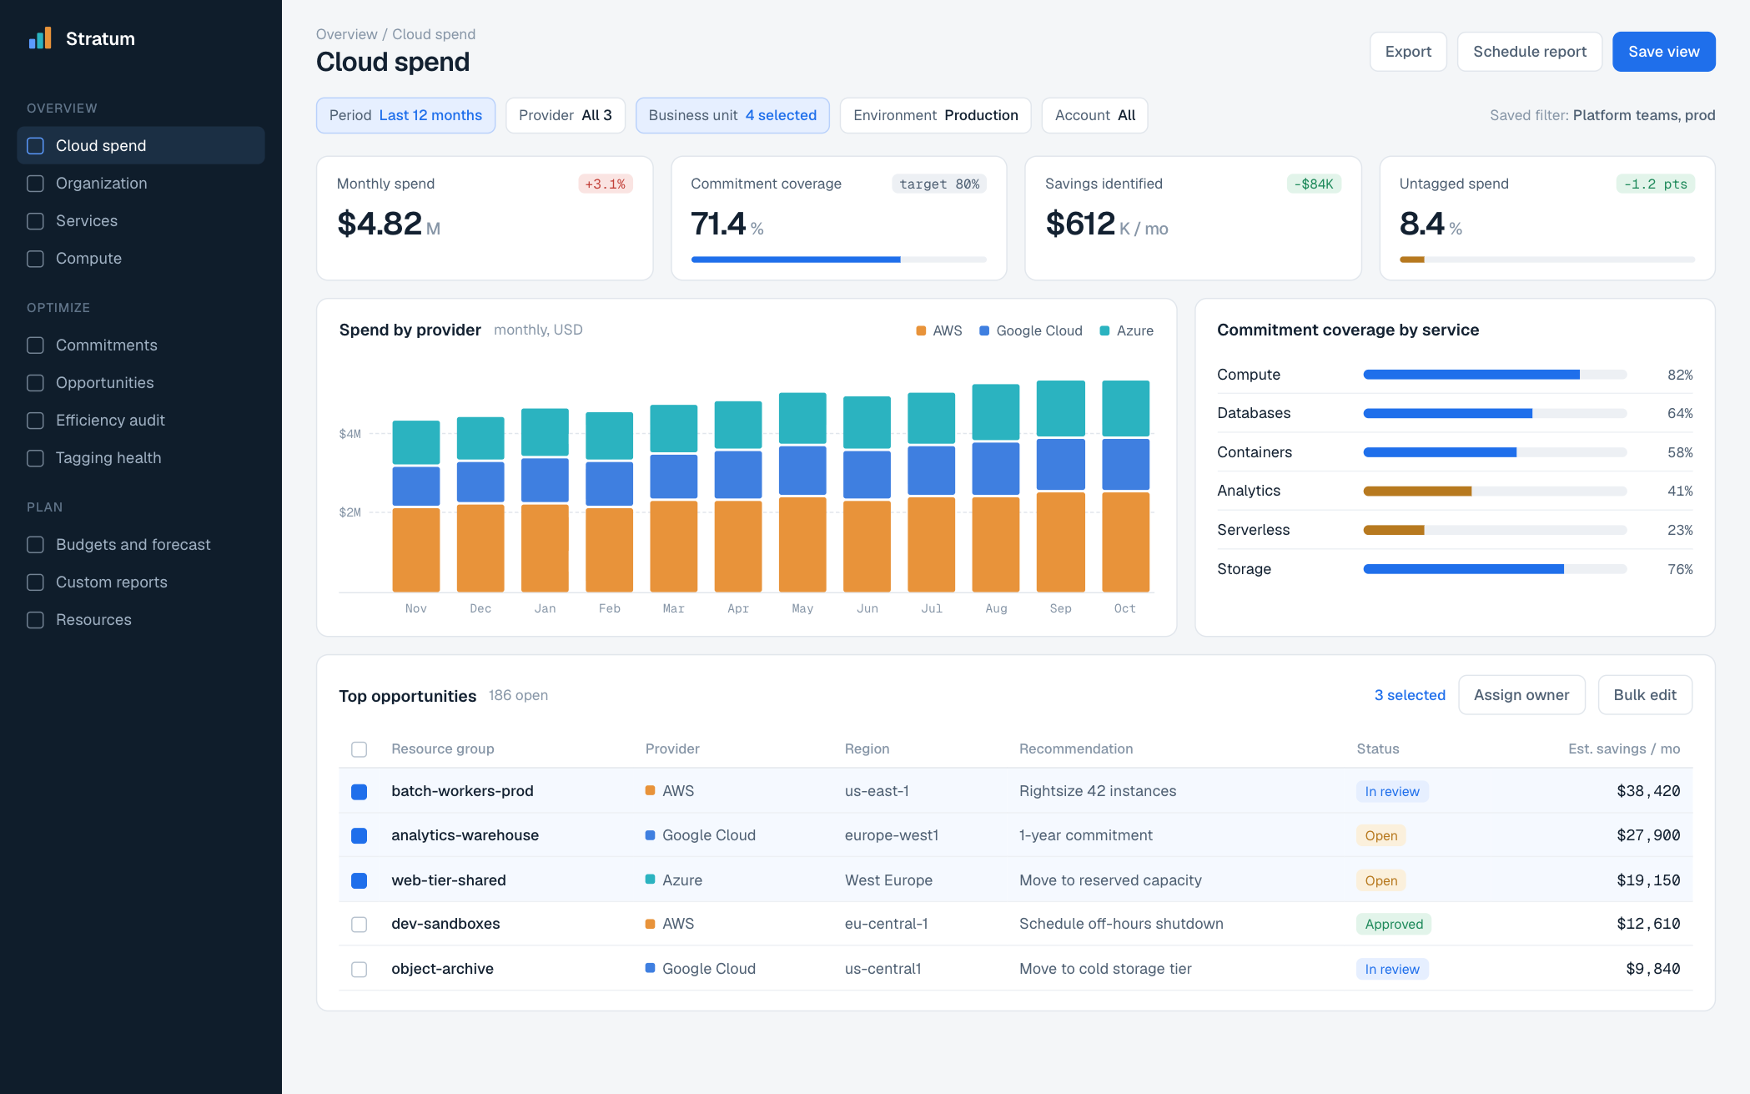
Task: Save the current view
Action: [1663, 52]
